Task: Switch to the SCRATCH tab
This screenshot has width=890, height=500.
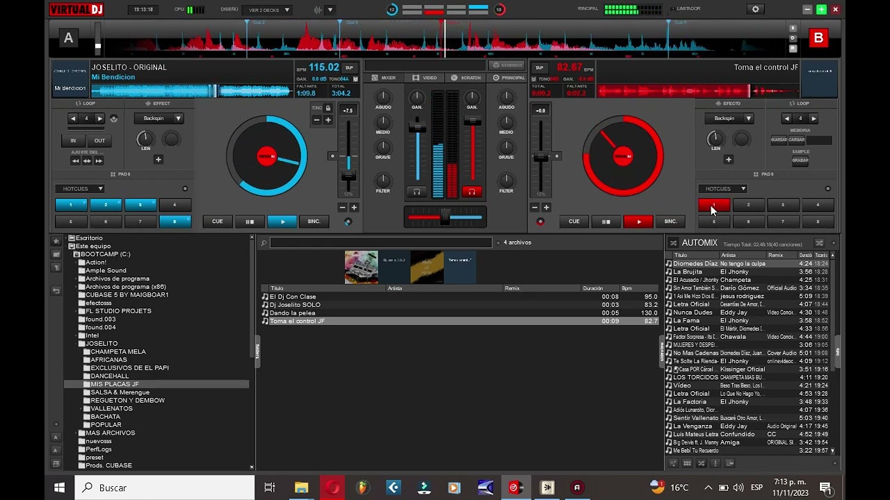Action: click(x=466, y=78)
